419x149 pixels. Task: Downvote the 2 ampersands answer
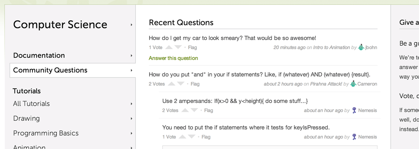point(194,110)
